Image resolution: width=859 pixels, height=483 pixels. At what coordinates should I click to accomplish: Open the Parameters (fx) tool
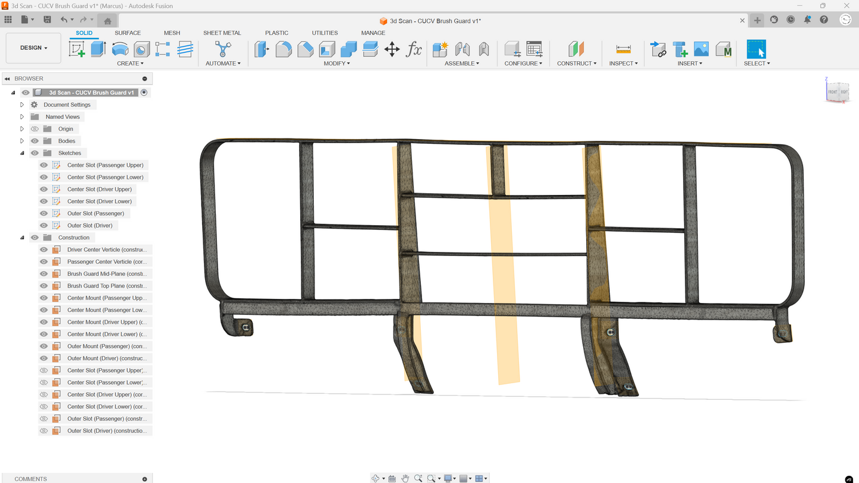tap(414, 49)
